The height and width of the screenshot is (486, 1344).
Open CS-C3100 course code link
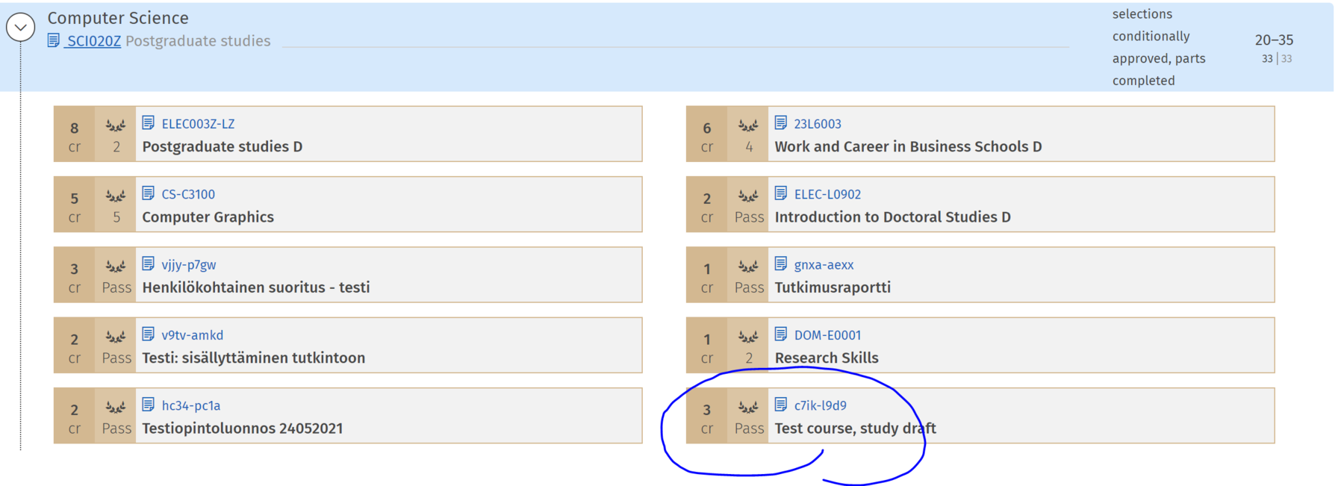[188, 194]
